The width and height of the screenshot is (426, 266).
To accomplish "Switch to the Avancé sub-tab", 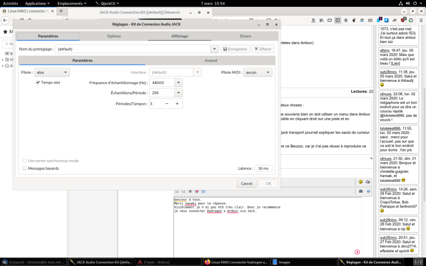I will [211, 61].
